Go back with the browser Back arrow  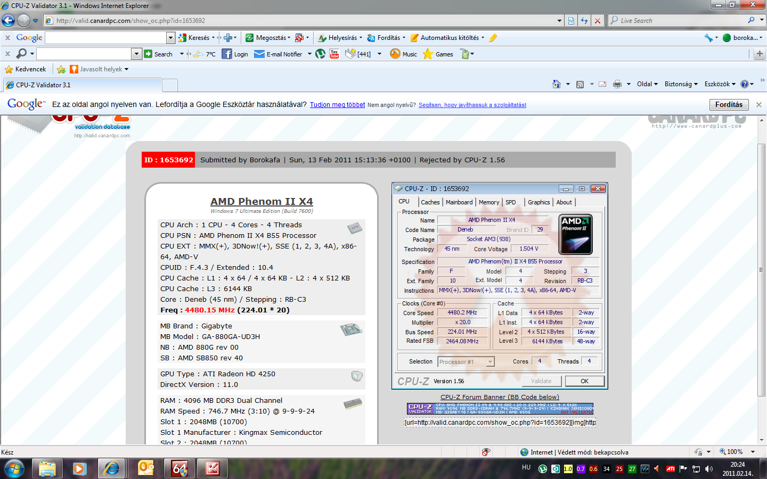pyautogui.click(x=8, y=21)
